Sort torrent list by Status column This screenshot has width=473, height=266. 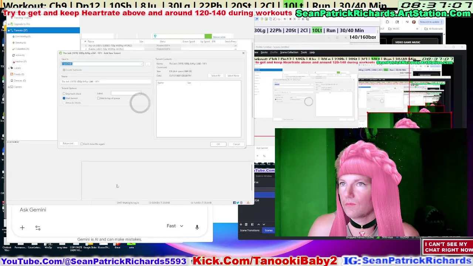163,41
